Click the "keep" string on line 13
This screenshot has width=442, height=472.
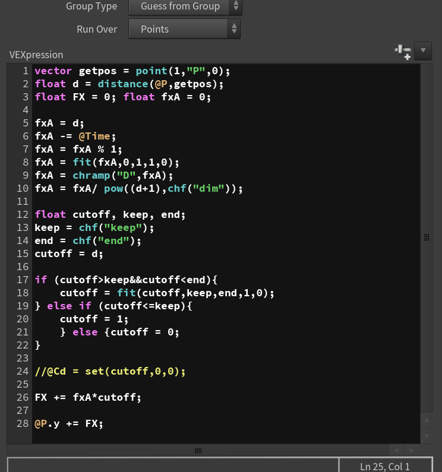click(123, 228)
